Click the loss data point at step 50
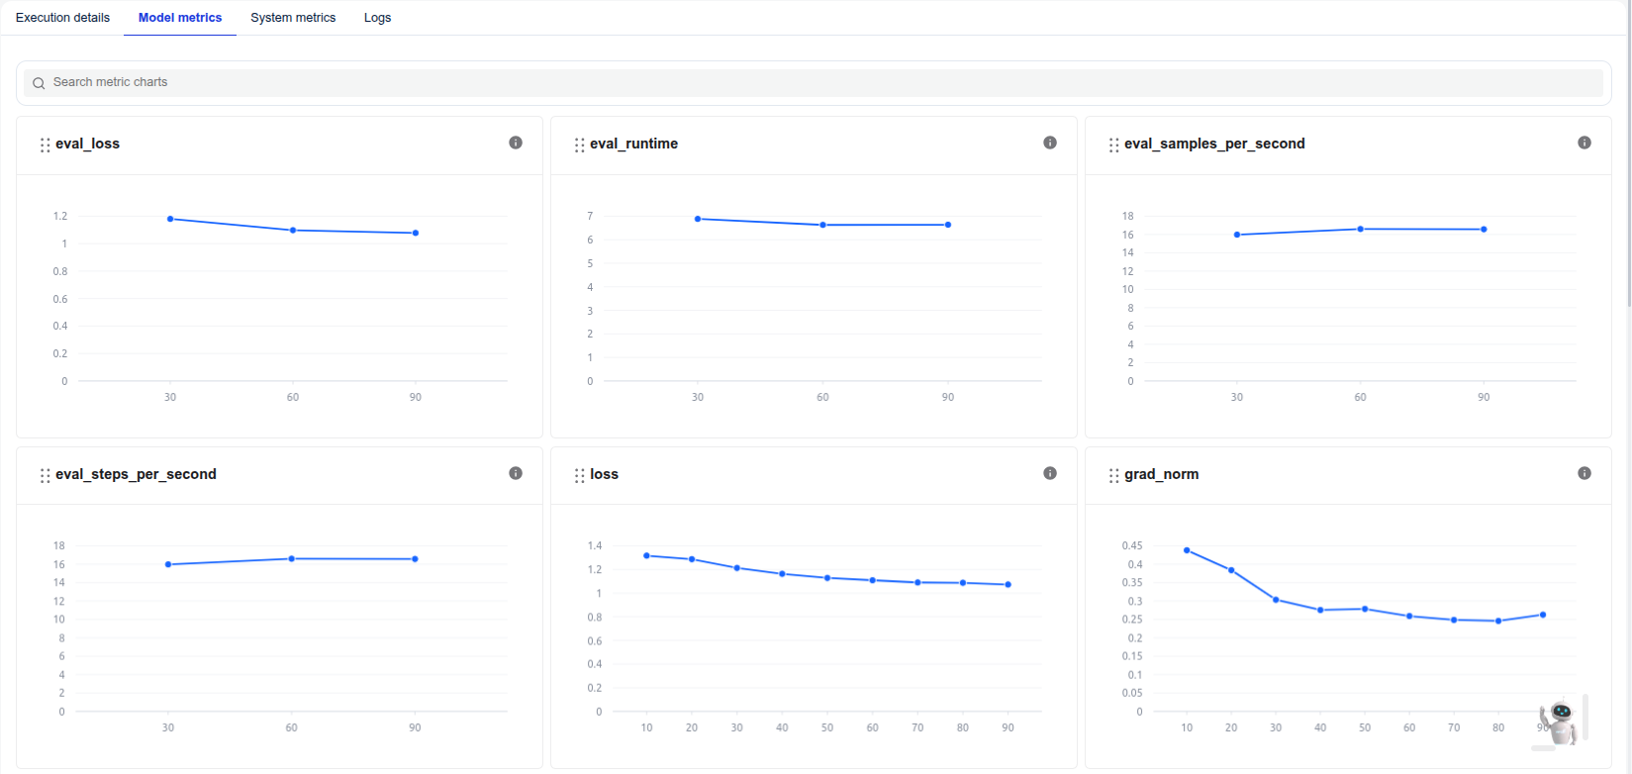1632x774 pixels. [x=827, y=578]
